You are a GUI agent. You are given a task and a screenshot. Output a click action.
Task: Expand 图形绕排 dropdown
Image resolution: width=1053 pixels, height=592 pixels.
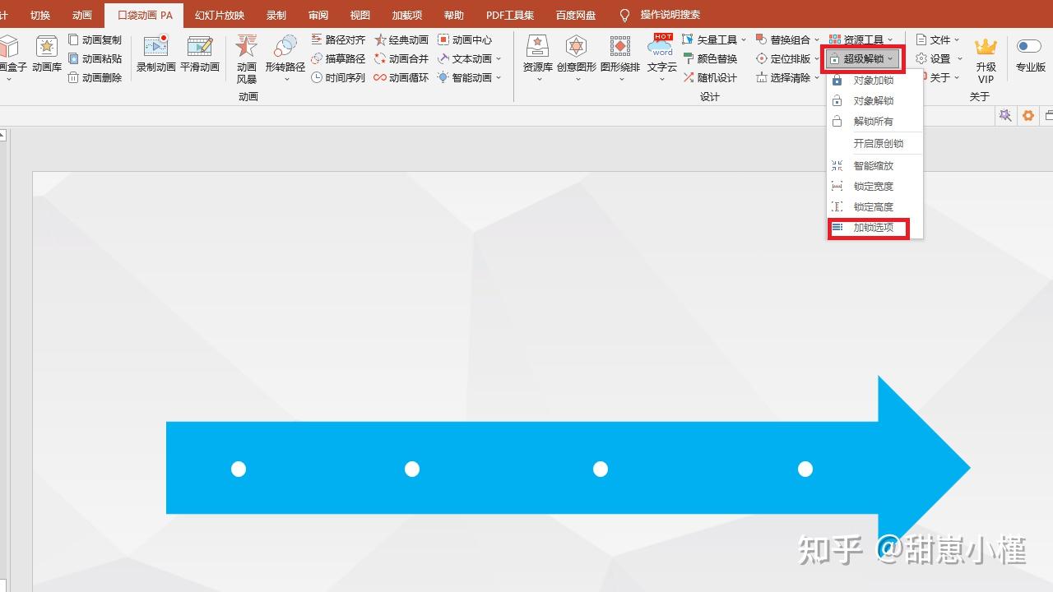[620, 79]
